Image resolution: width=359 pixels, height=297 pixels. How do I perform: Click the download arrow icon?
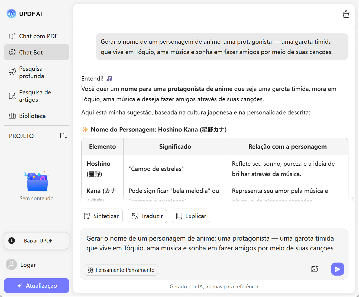click(x=12, y=241)
